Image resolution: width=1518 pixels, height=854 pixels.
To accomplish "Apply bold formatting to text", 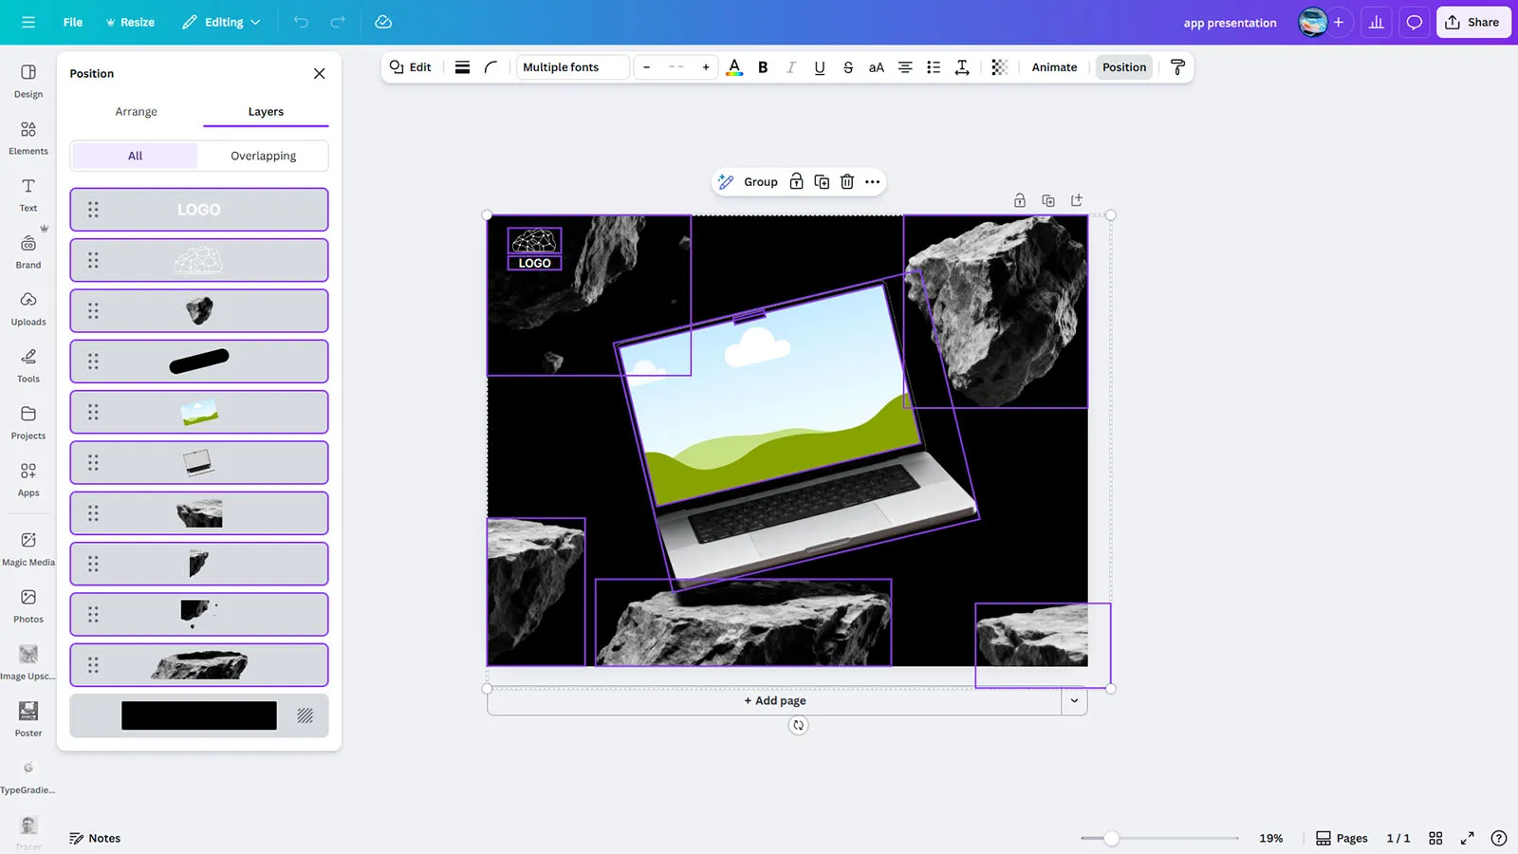I will click(763, 67).
